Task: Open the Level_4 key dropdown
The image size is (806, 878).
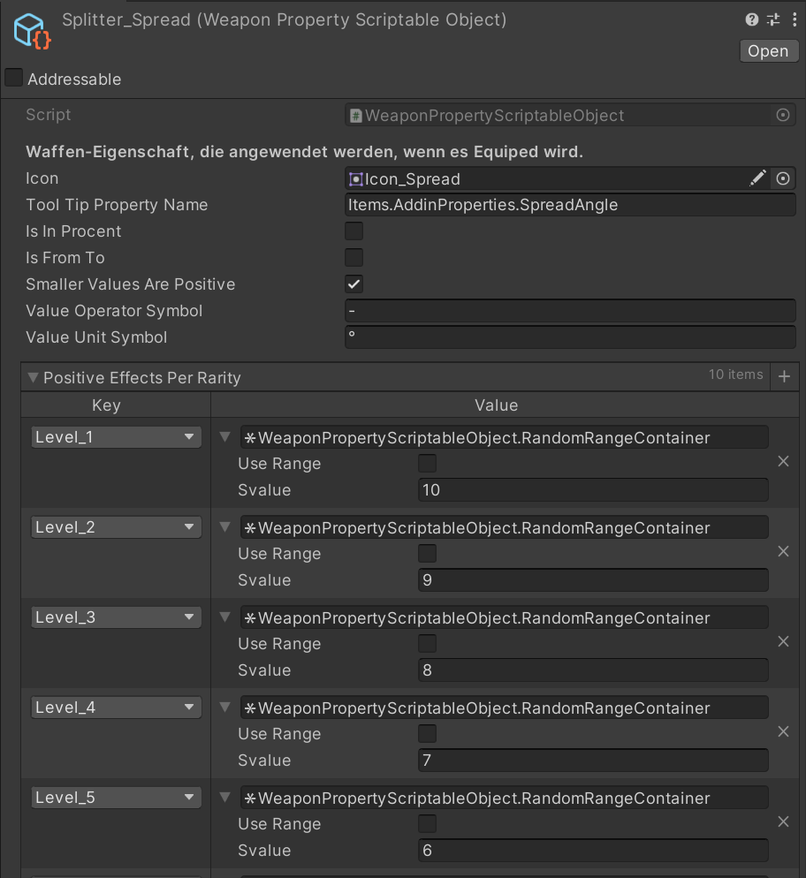Action: [x=116, y=708]
